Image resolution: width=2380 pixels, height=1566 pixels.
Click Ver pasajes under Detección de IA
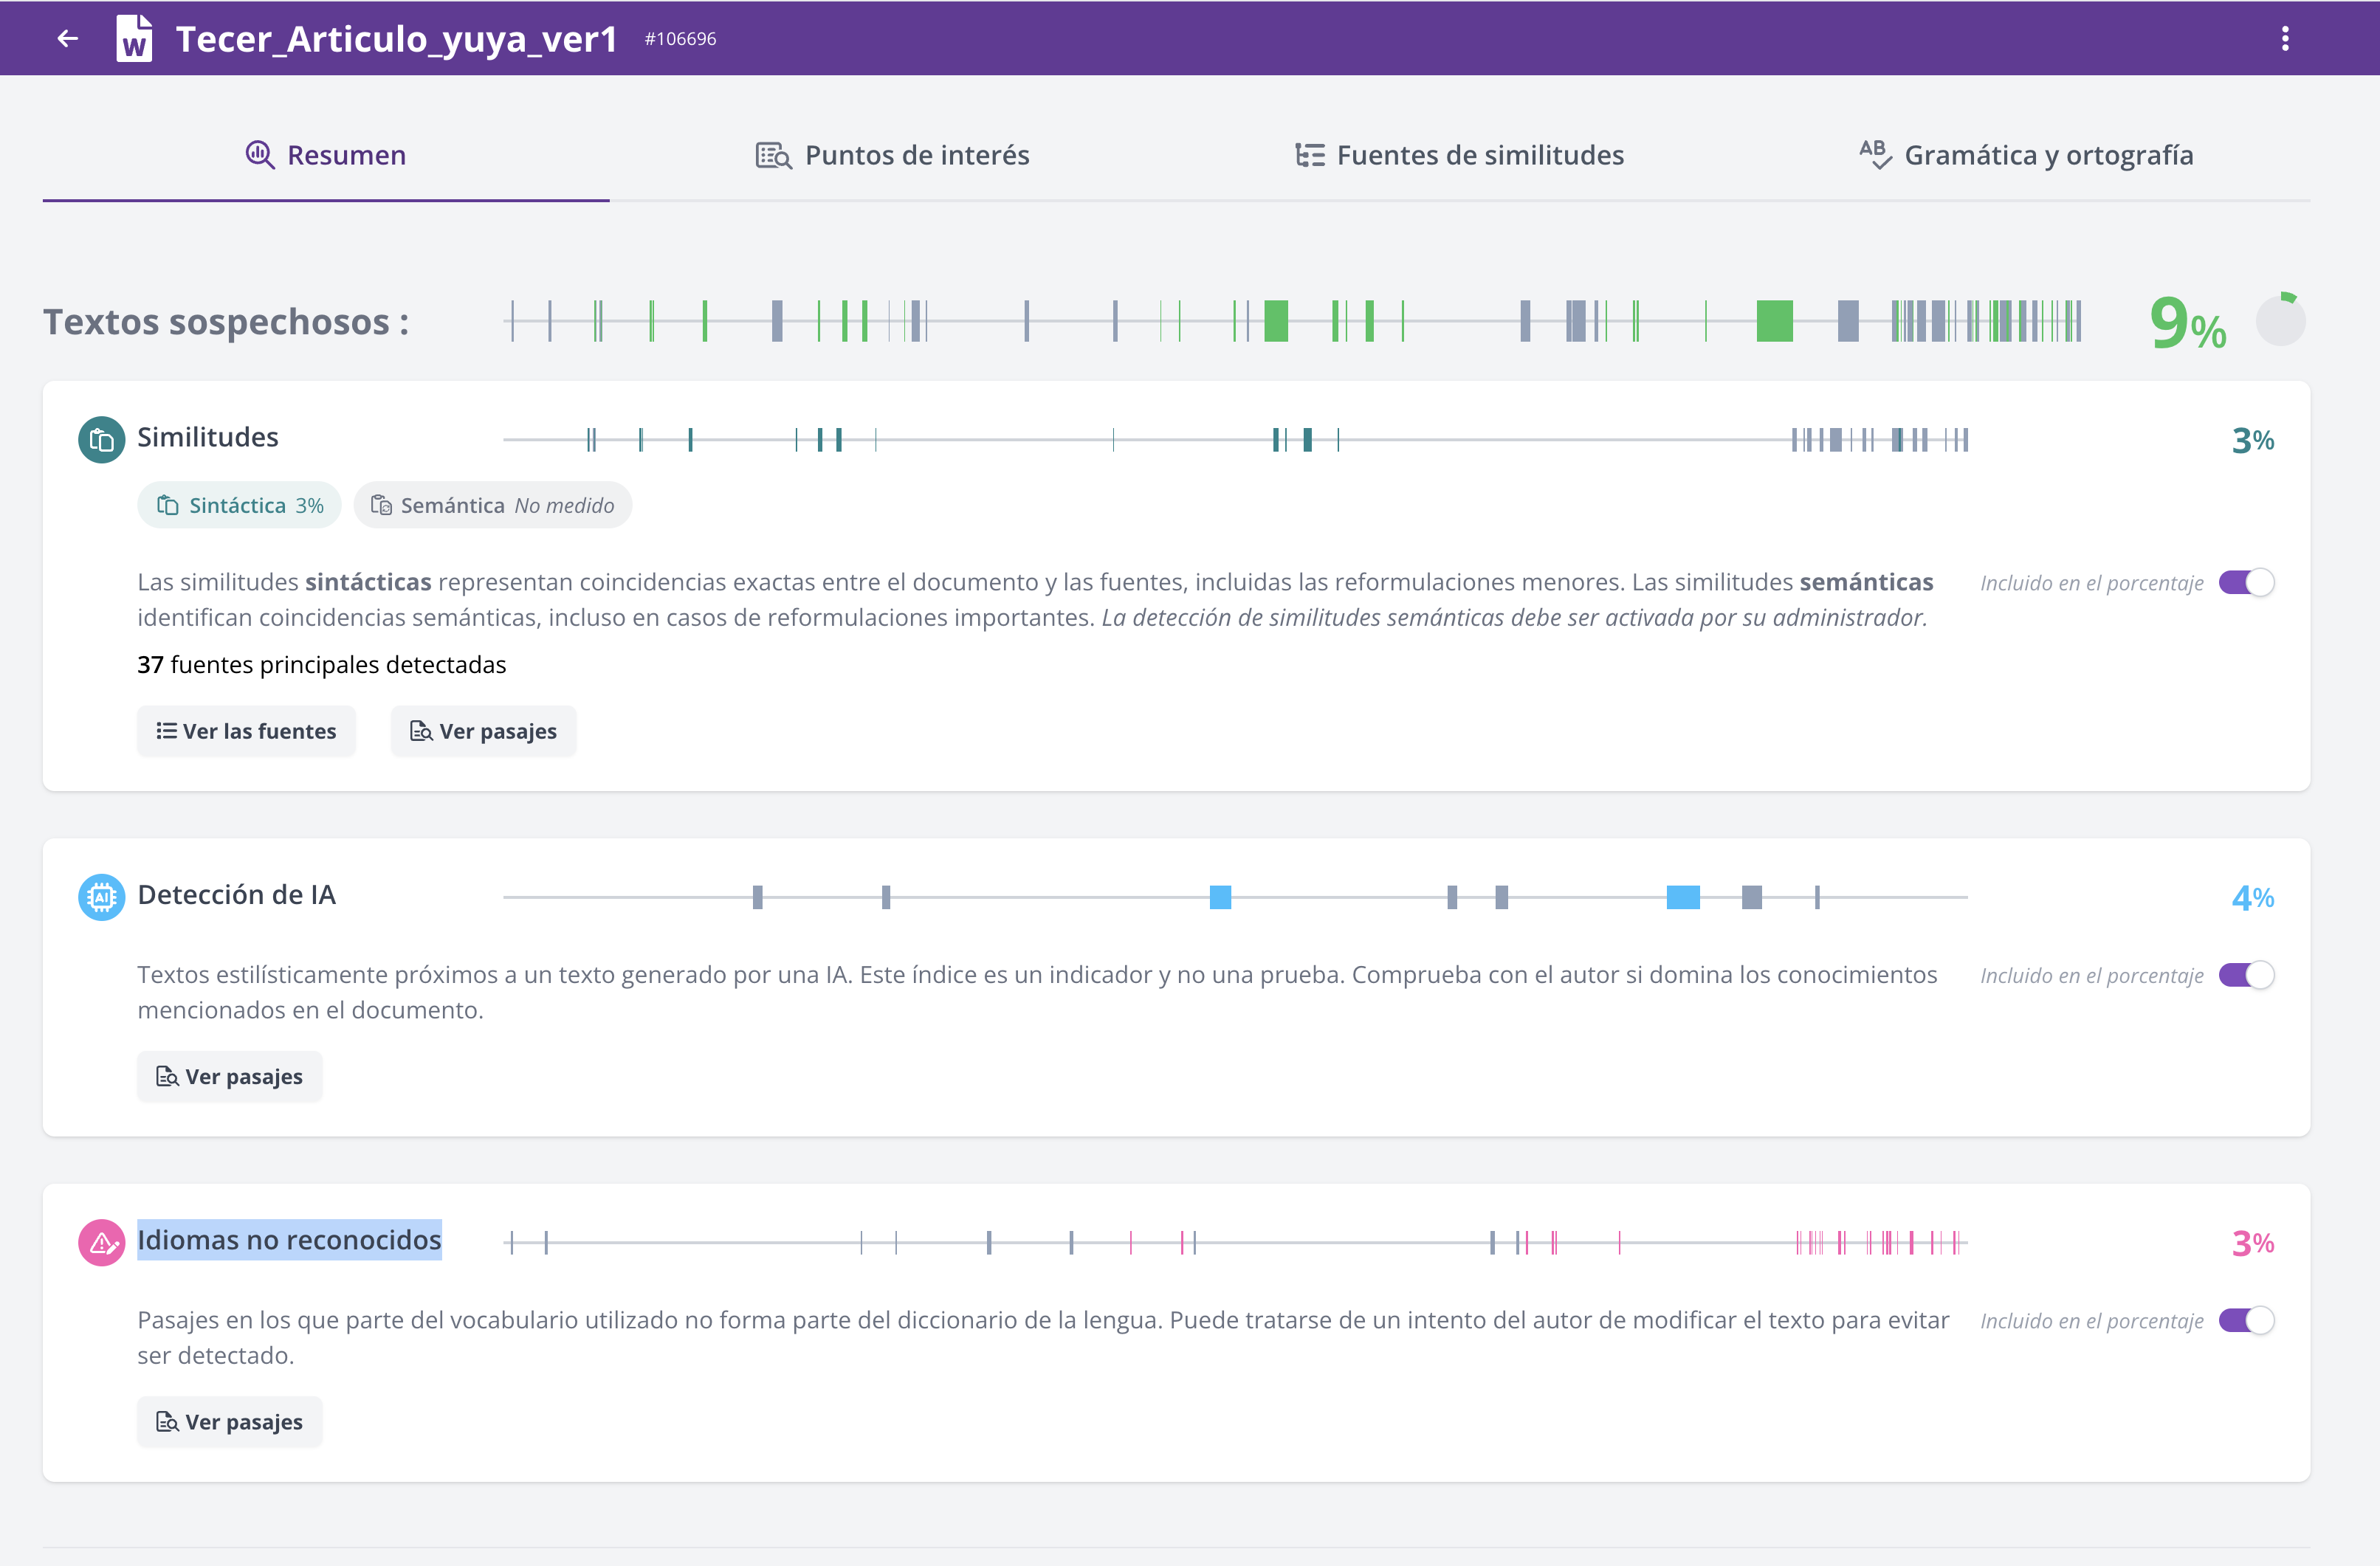coord(229,1076)
